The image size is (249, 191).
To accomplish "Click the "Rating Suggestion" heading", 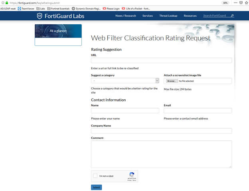I will (x=106, y=49).
